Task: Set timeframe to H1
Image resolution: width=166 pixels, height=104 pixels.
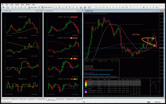Action: [110, 7]
